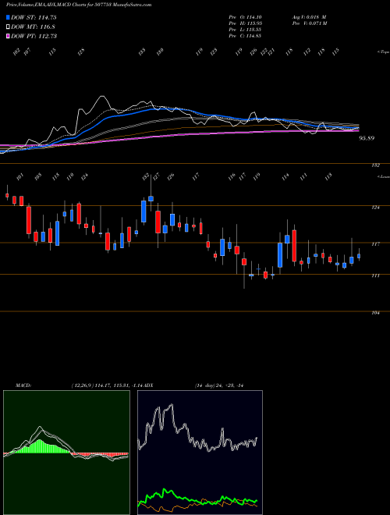Click the '<-Lows' label at the right edge
The height and width of the screenshot is (515, 390).
383,176
